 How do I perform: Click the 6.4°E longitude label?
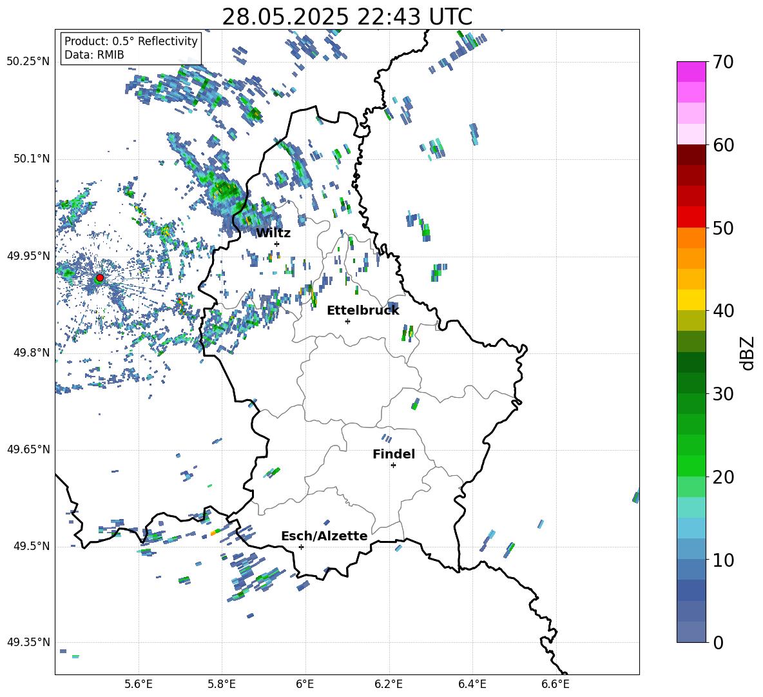(472, 684)
